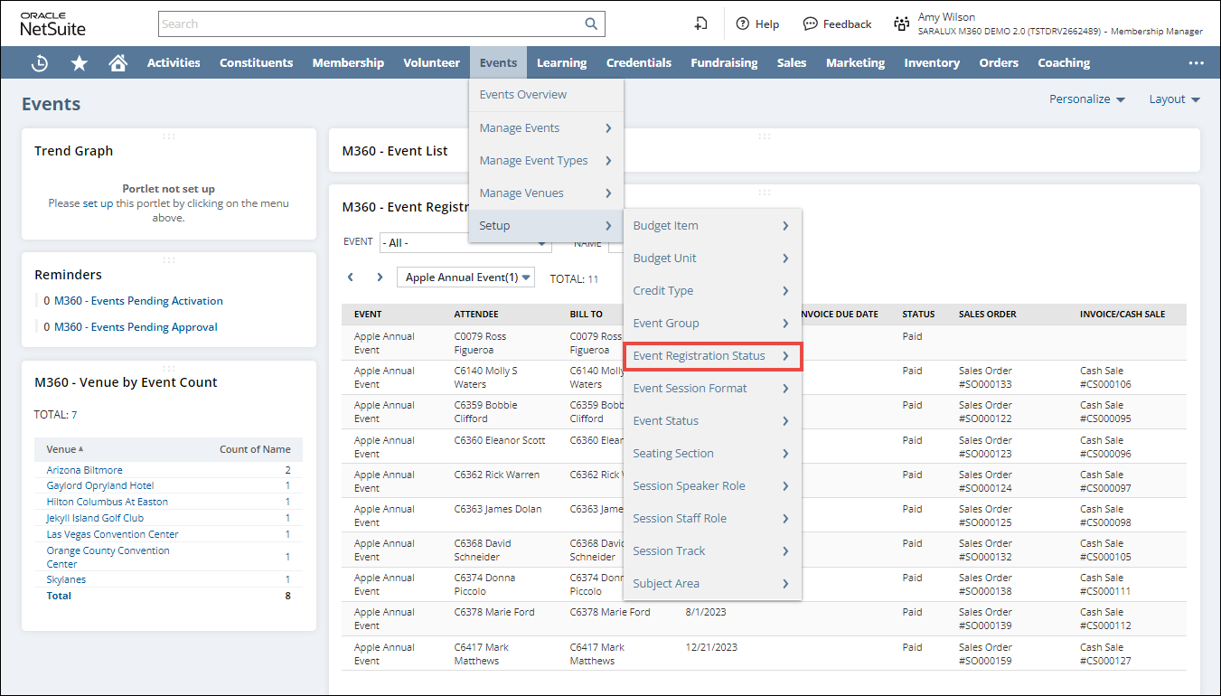
Task: Open the navigation overflow ellipsis menu
Action: 1196,63
